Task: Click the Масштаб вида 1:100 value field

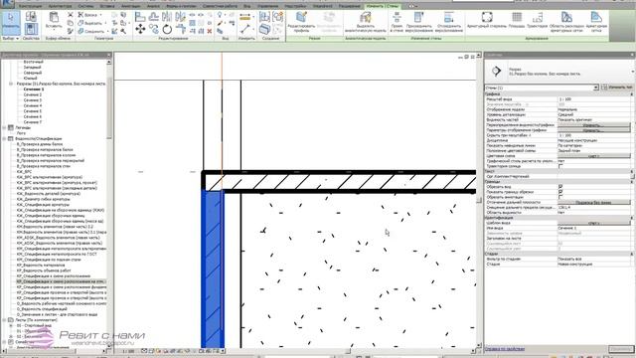Action: [594, 99]
